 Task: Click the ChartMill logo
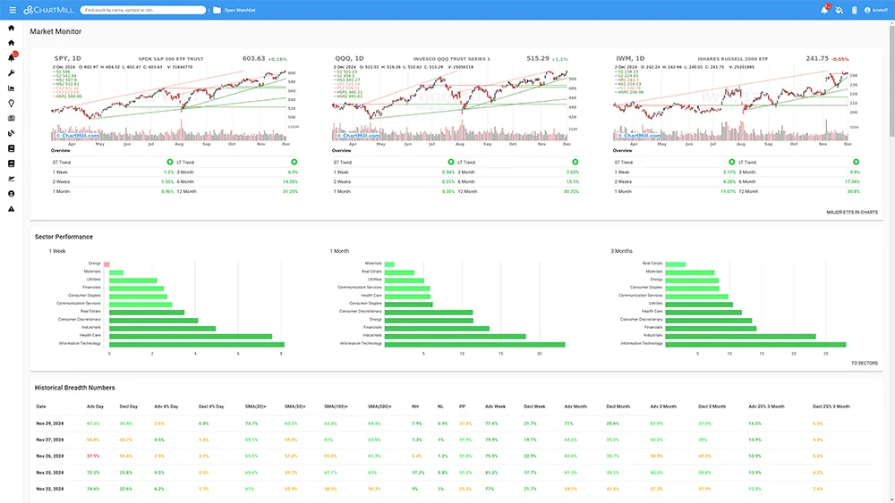48,10
